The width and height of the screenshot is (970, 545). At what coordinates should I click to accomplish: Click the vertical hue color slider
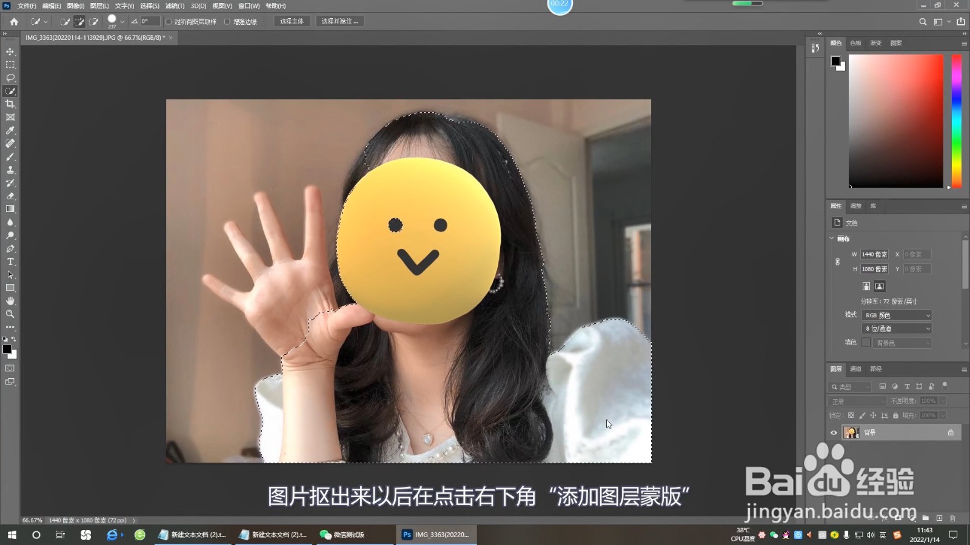coord(958,121)
